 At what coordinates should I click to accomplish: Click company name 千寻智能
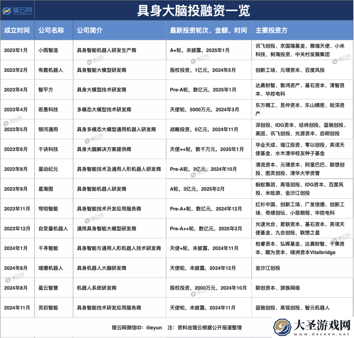(48, 248)
